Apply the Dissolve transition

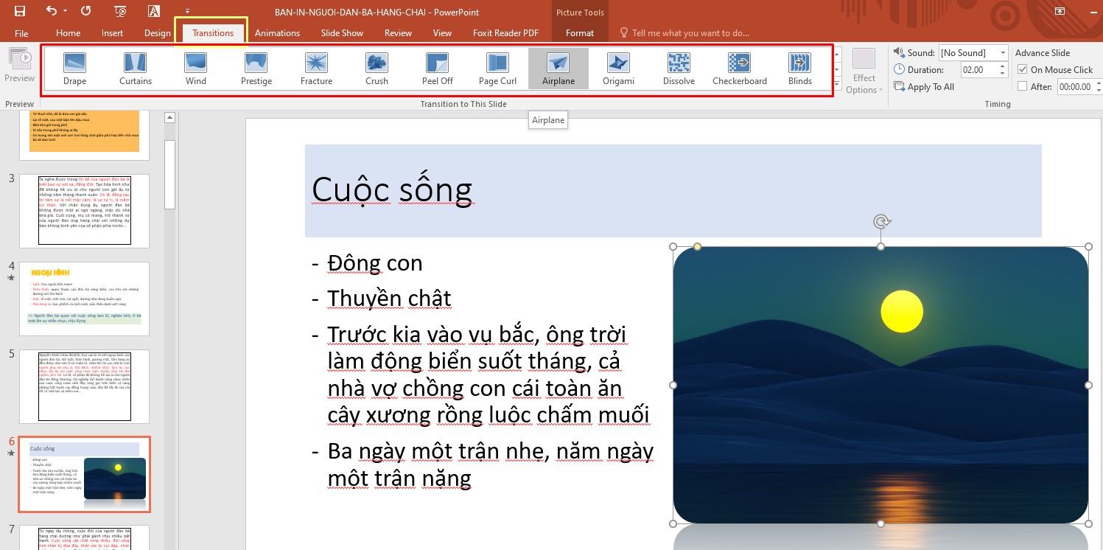coord(678,68)
